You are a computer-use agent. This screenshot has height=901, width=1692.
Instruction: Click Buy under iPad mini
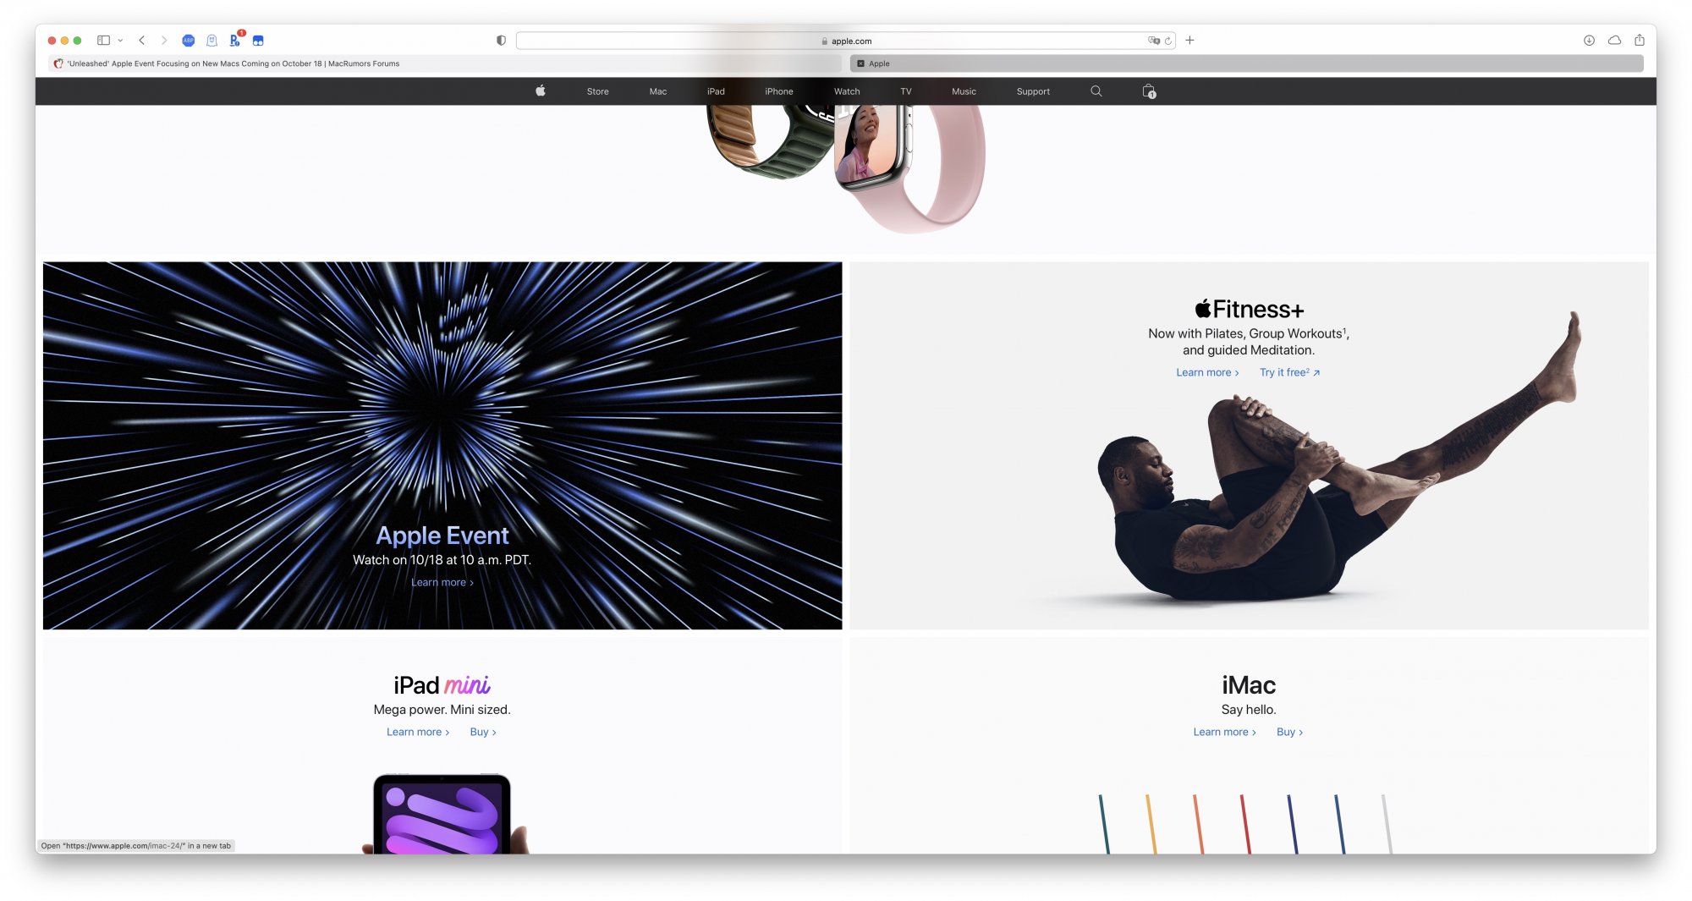[x=483, y=732]
